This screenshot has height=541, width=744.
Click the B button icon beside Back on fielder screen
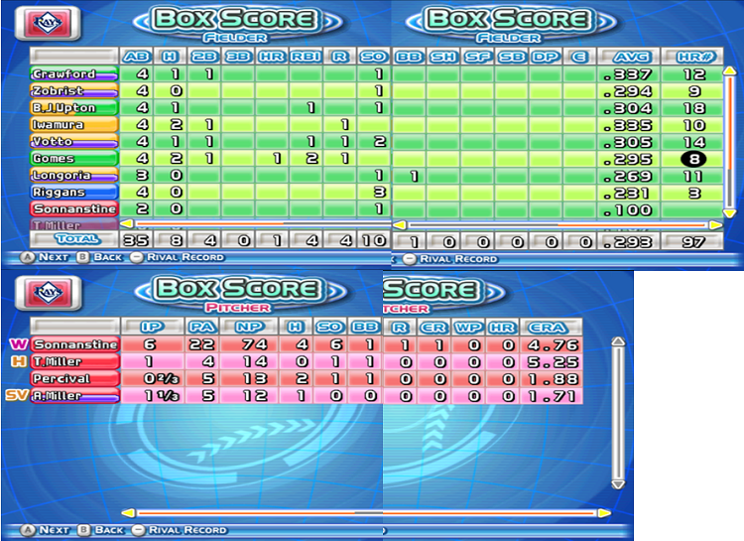tap(82, 257)
